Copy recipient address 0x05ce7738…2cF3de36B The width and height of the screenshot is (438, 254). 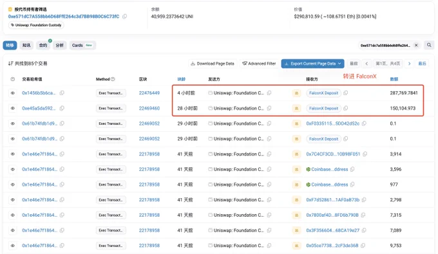click(363, 246)
